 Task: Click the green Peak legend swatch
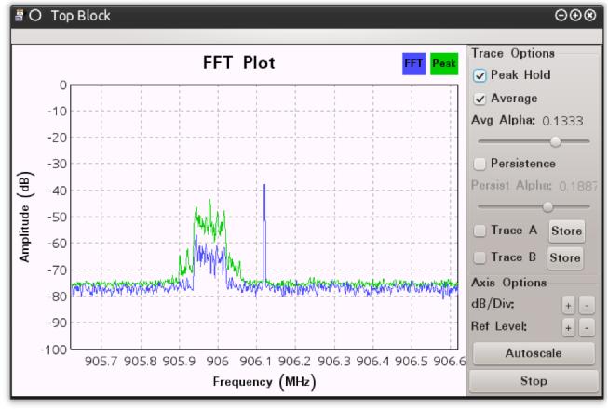pos(444,64)
